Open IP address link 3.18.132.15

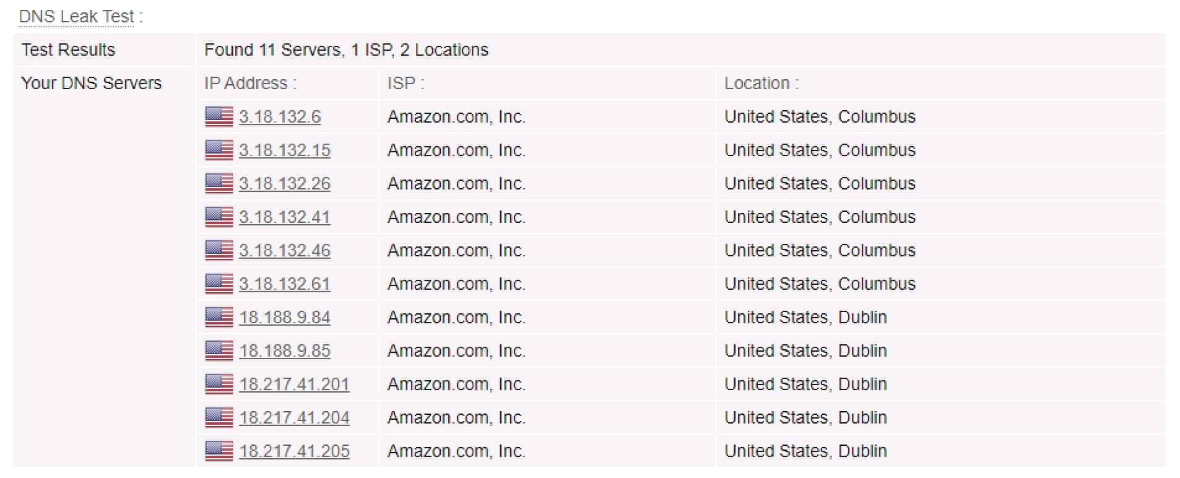pyautogui.click(x=285, y=150)
